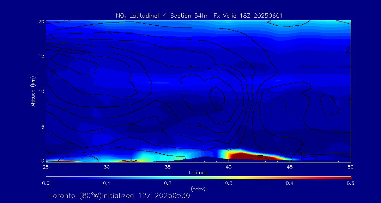Click the 0.5 colorbar tick label
This screenshot has height=203, width=381.
[x=351, y=183]
